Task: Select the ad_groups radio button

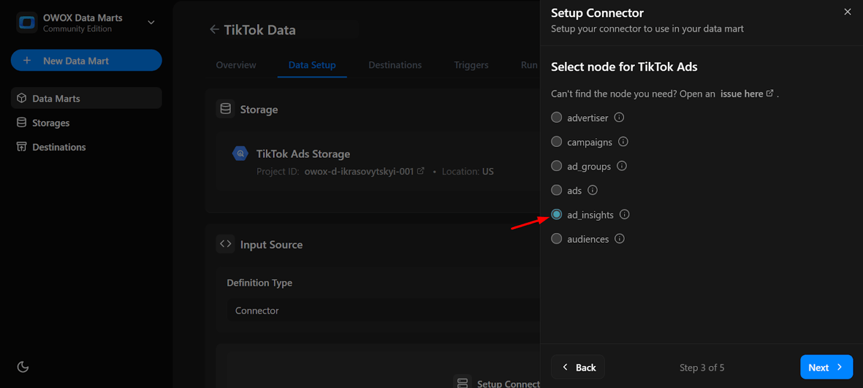Action: pos(557,166)
